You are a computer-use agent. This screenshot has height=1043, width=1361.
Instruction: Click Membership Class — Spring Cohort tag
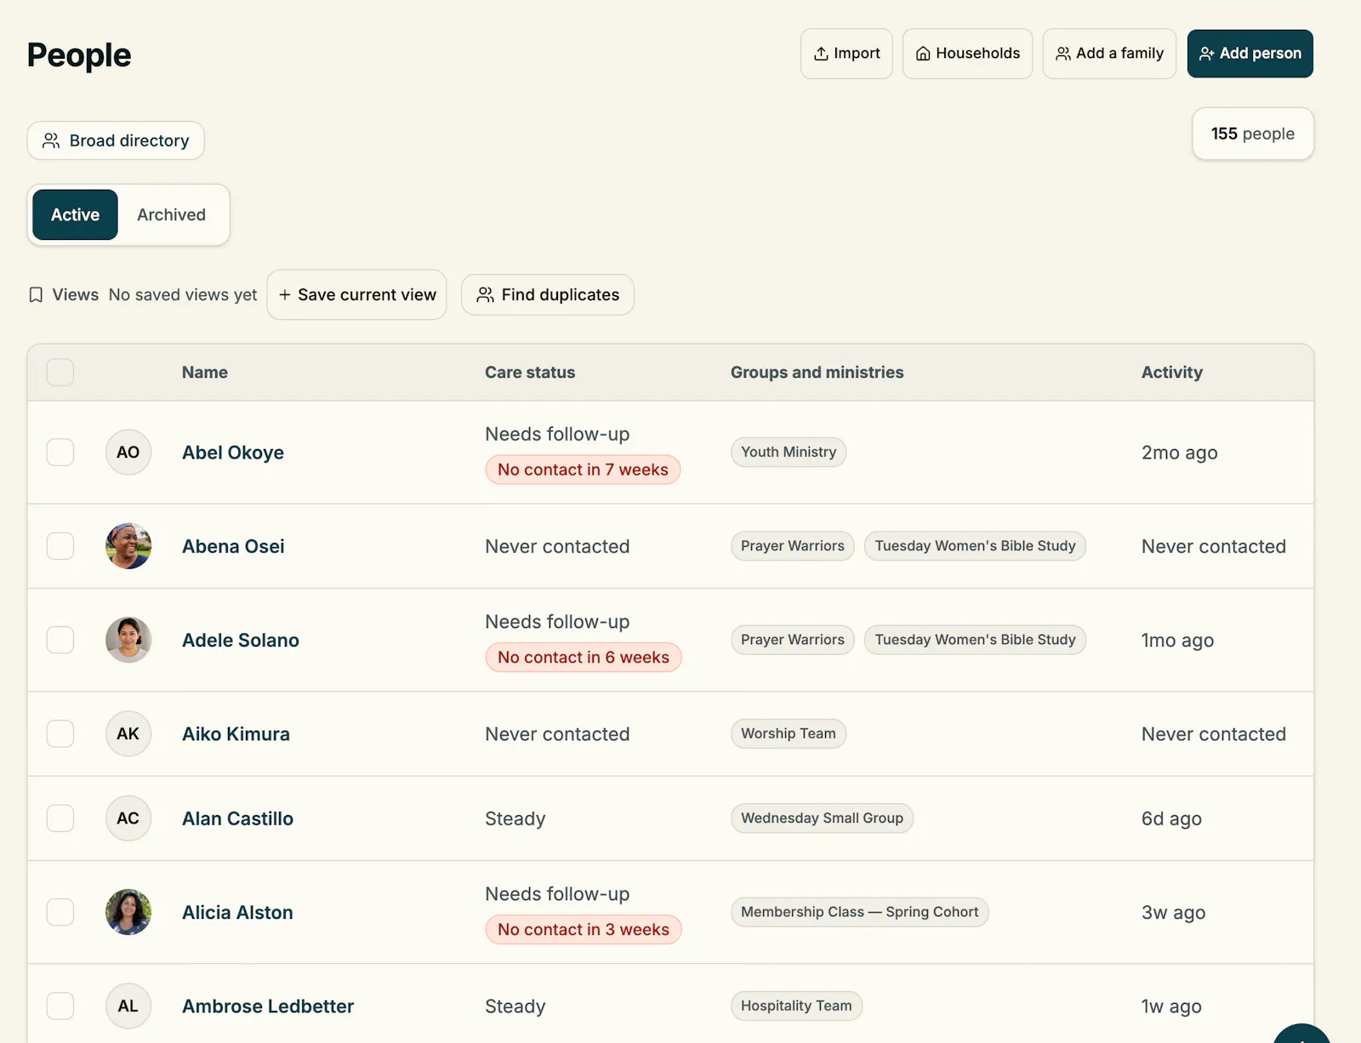tap(859, 912)
